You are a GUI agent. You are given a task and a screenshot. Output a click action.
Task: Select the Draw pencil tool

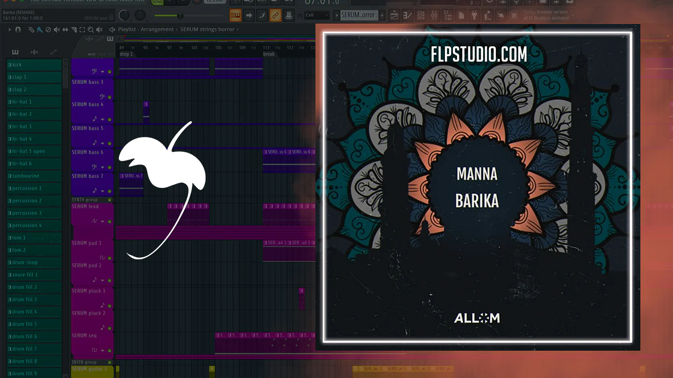click(x=31, y=30)
